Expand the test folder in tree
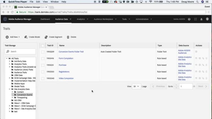212x119 pixels. [9, 111]
